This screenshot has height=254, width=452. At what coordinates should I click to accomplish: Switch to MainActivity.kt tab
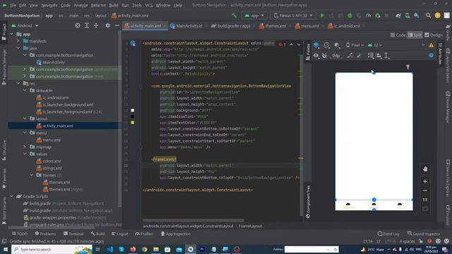point(186,26)
